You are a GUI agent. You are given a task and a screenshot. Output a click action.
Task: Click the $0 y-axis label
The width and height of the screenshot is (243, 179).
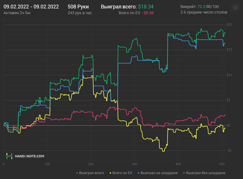pyautogui.click(x=229, y=126)
